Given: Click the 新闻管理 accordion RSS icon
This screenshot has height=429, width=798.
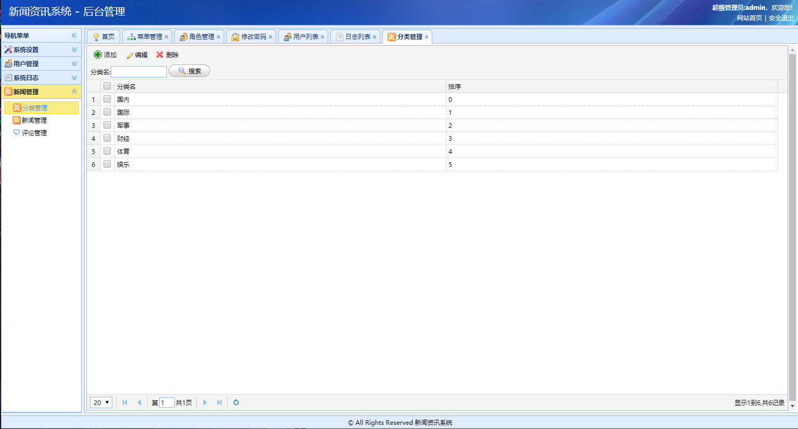Looking at the screenshot, I should tap(8, 92).
